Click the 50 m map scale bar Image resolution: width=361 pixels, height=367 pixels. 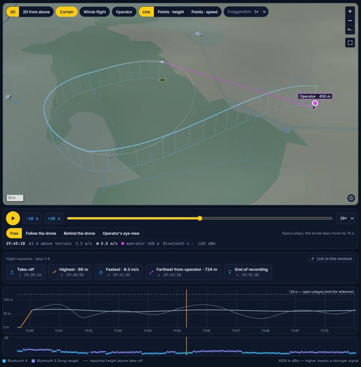coord(15,198)
